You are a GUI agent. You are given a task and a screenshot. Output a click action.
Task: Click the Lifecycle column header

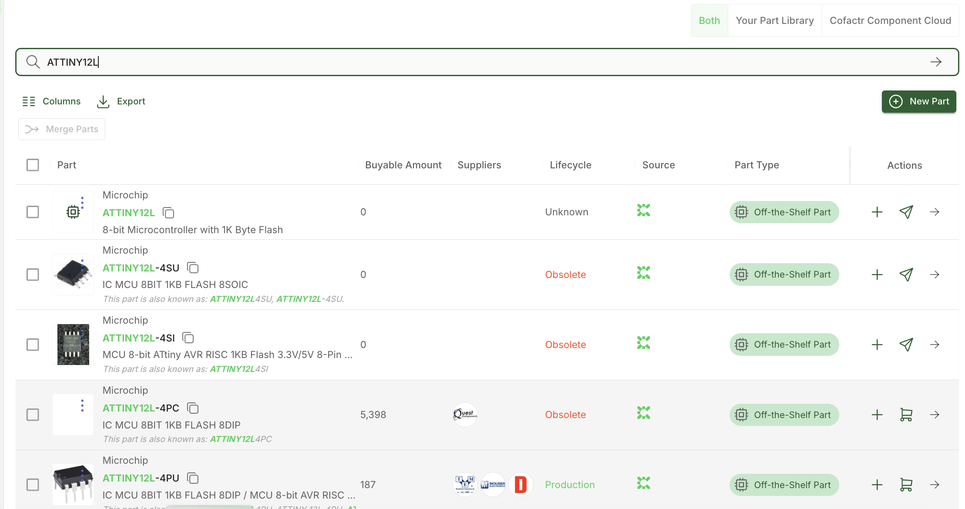pyautogui.click(x=570, y=165)
